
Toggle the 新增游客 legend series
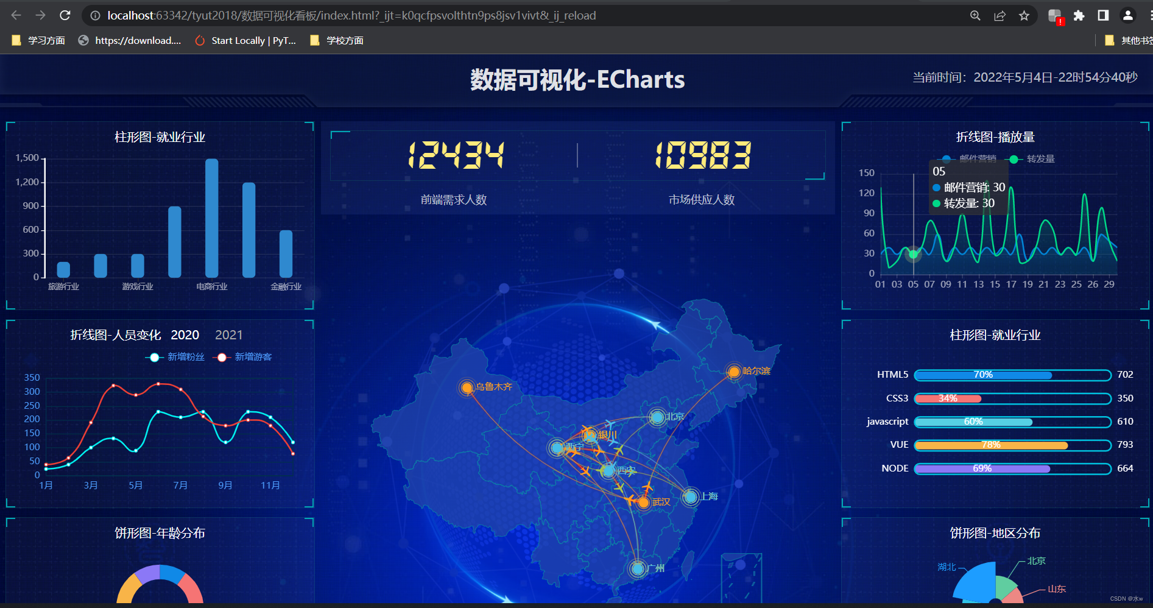pos(242,357)
